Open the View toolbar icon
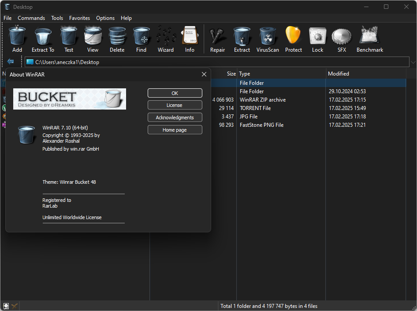The image size is (417, 311). coord(93,35)
